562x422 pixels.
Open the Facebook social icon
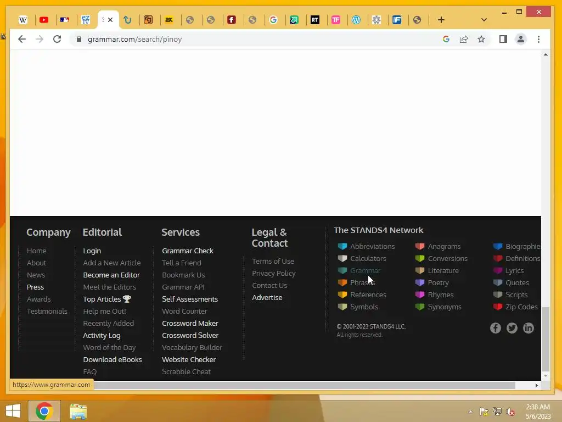(496, 328)
